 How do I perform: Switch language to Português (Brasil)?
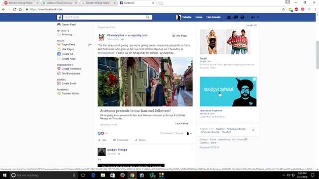tap(236, 129)
